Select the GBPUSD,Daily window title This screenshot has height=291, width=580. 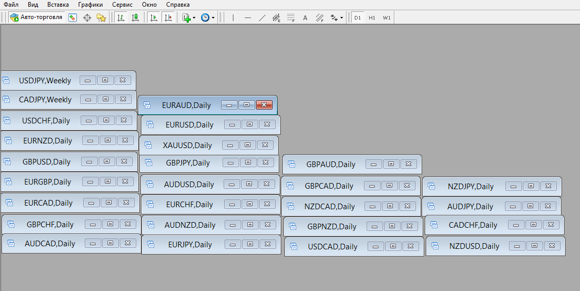click(46, 161)
